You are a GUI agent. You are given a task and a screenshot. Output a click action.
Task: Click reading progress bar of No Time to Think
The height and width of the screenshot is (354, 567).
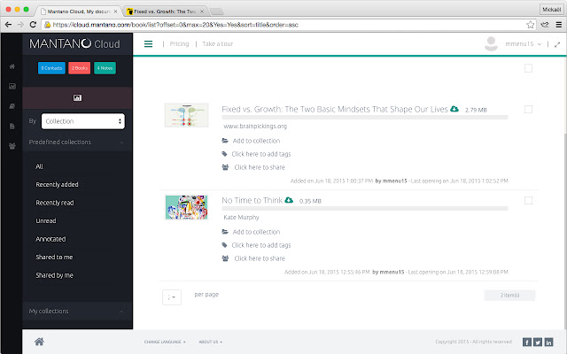tap(365, 209)
